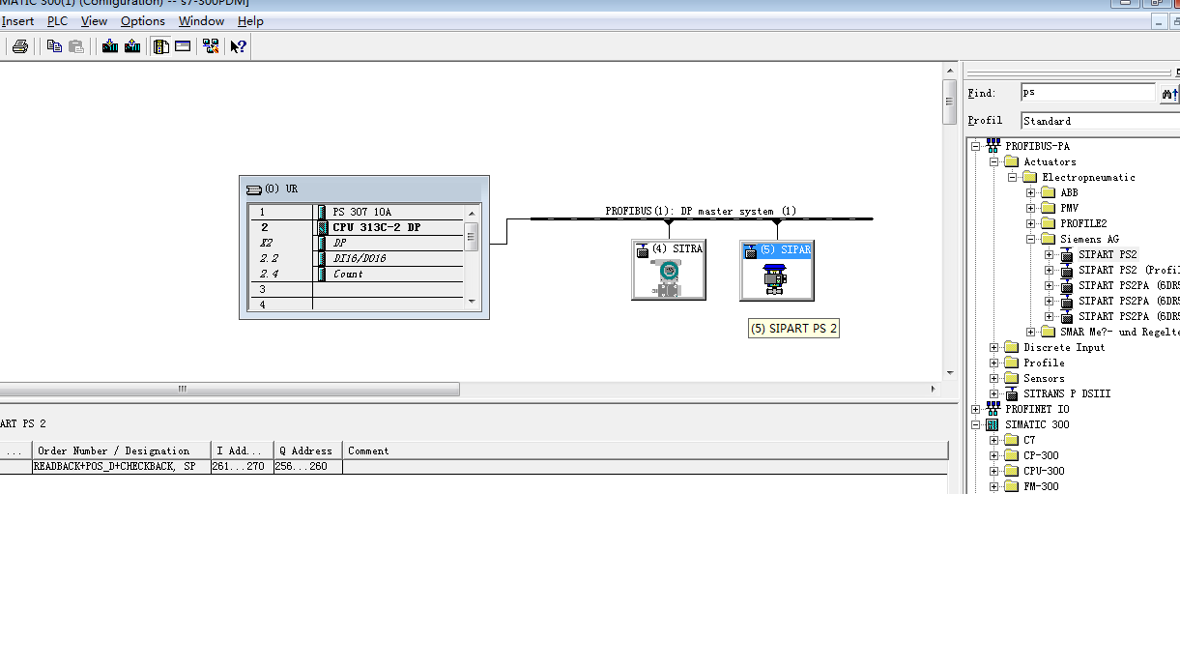Open the Window menu
Image resolution: width=1180 pixels, height=668 pixels.
201,20
